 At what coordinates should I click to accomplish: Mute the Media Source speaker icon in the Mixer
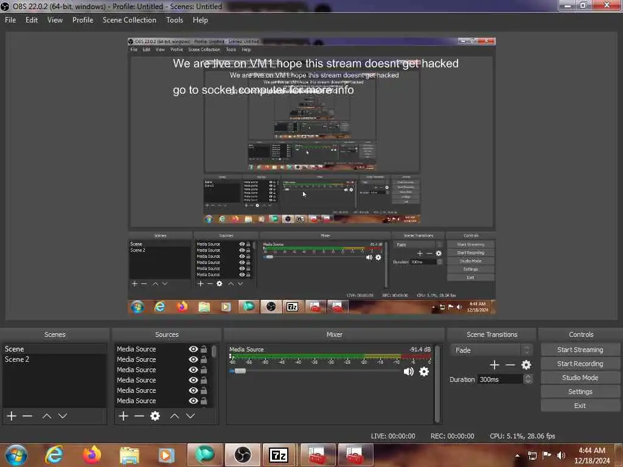click(408, 372)
